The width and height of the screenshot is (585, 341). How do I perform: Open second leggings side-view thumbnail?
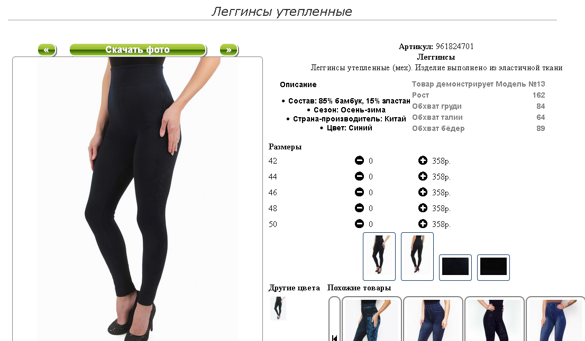click(417, 257)
